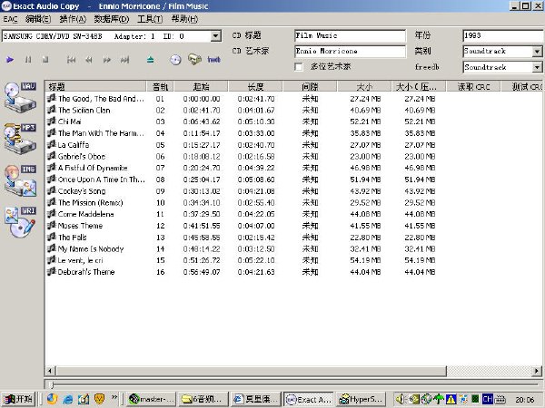Open the 编辑(E) menu
The width and height of the screenshot is (545, 408).
[x=38, y=19]
